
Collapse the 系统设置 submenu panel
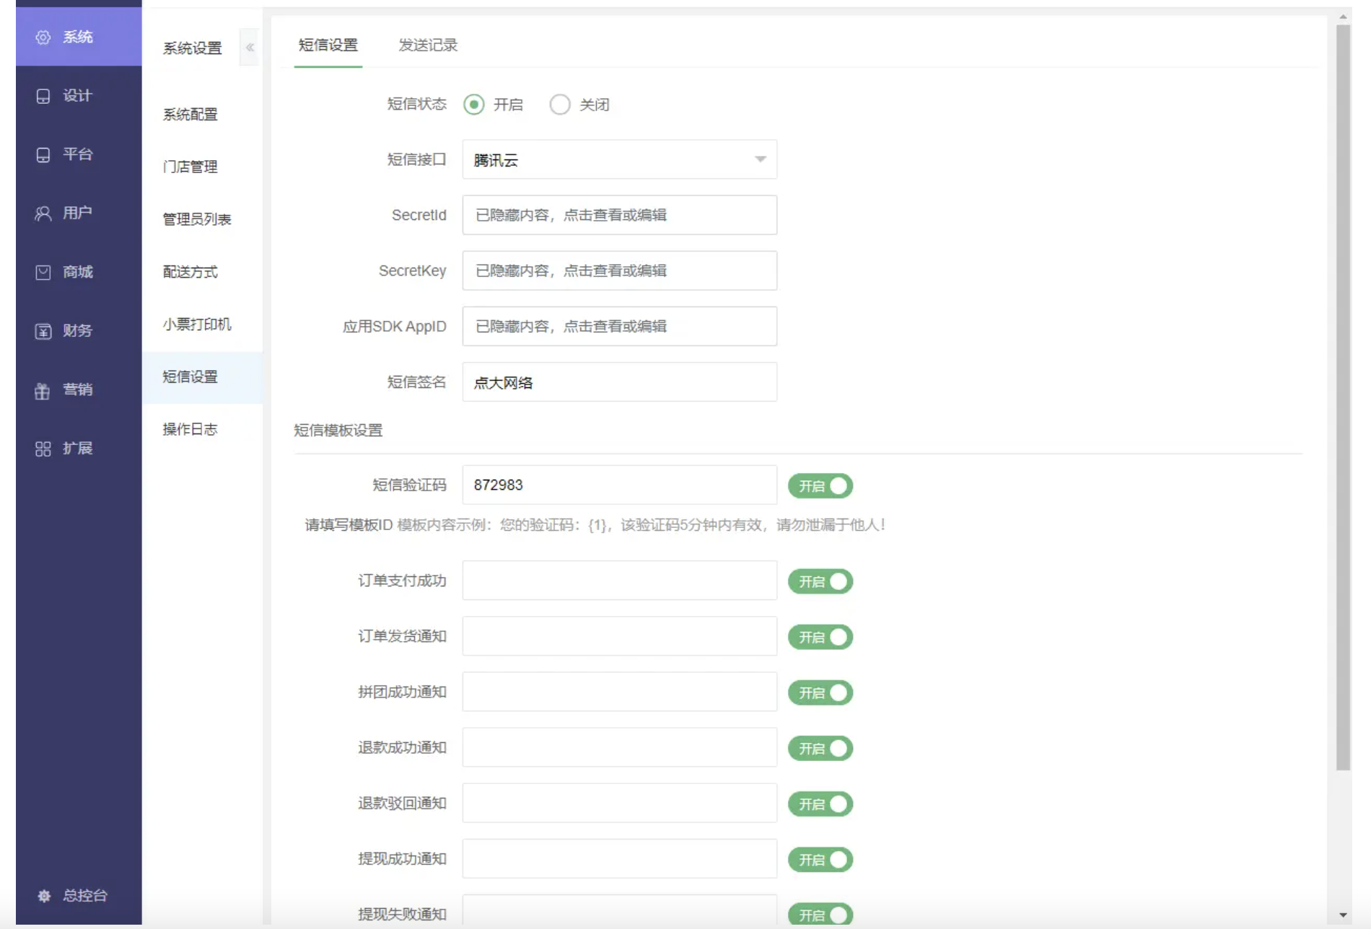250,48
